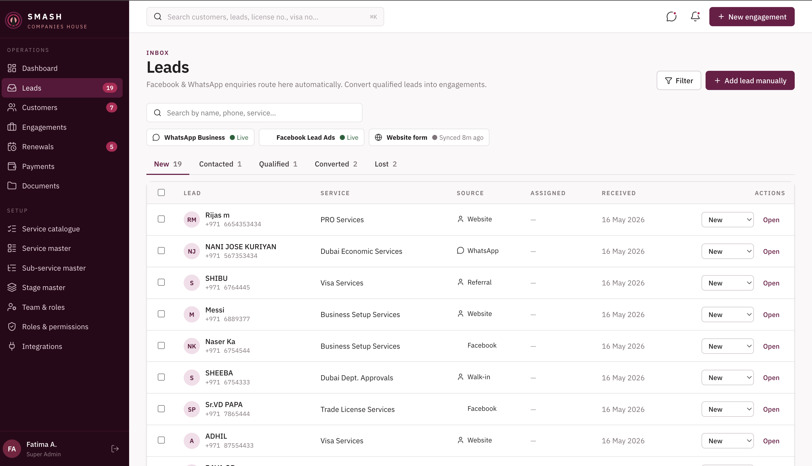Click the Renewals calendar icon in sidebar
This screenshot has width=812, height=466.
click(x=12, y=147)
